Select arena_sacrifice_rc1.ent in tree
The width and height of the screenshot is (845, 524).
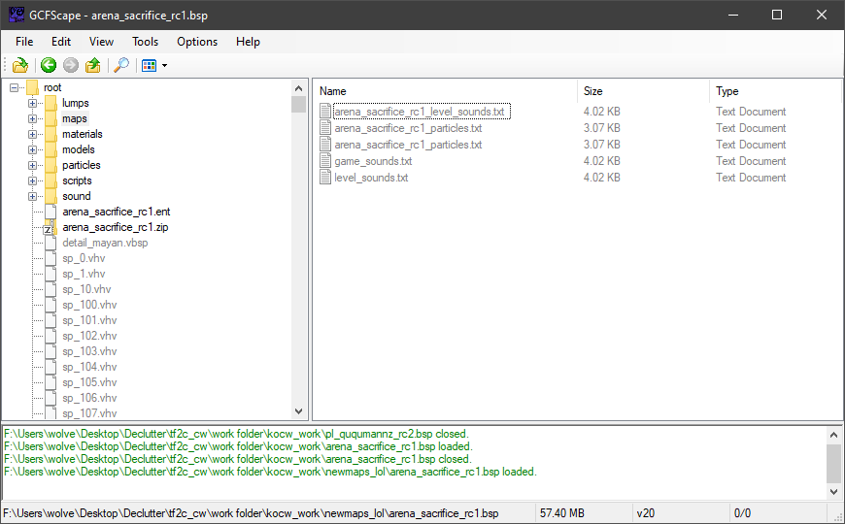click(x=117, y=212)
